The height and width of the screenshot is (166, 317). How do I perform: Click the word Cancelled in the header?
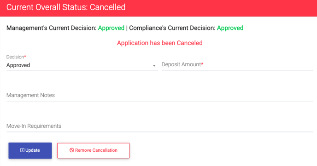[x=107, y=7]
